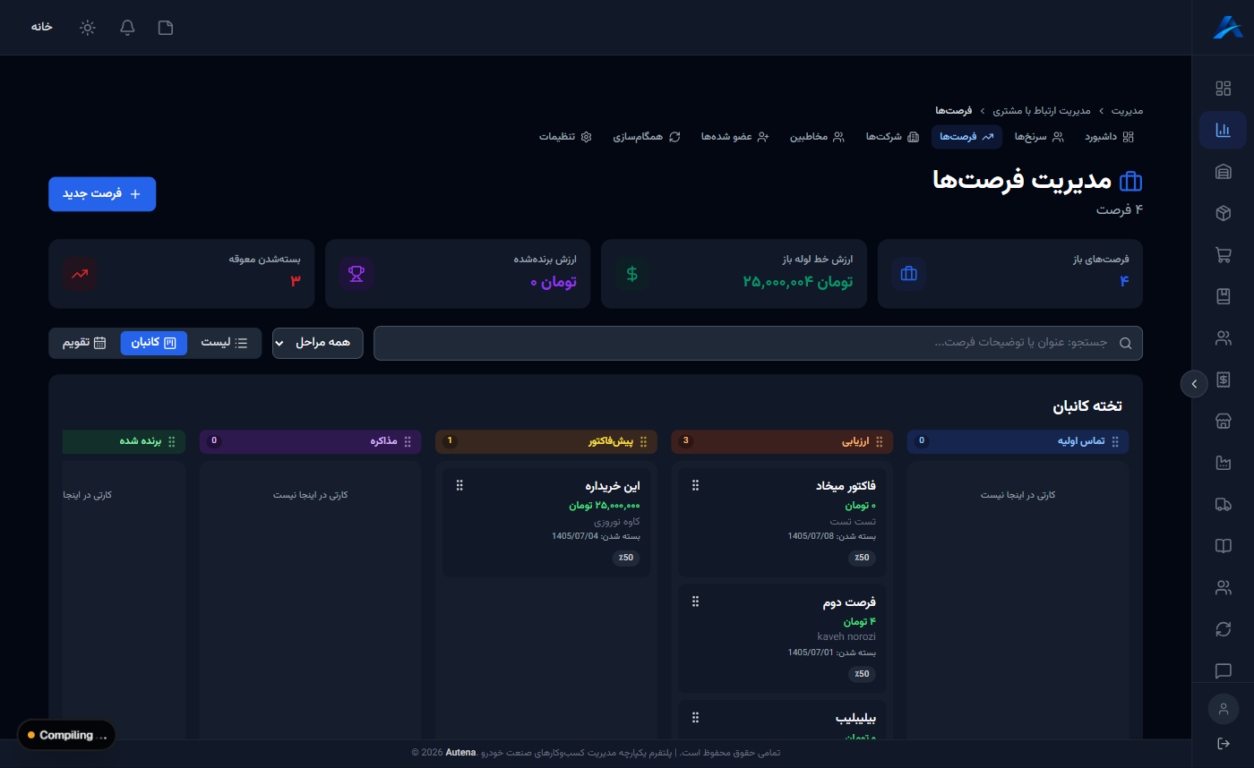Open the package box sidebar icon
Image resolution: width=1254 pixels, height=768 pixels.
coord(1223,213)
